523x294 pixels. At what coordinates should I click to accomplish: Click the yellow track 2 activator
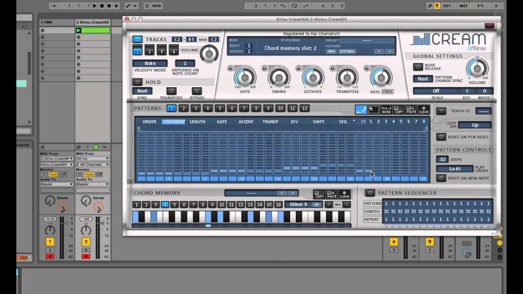click(86, 242)
